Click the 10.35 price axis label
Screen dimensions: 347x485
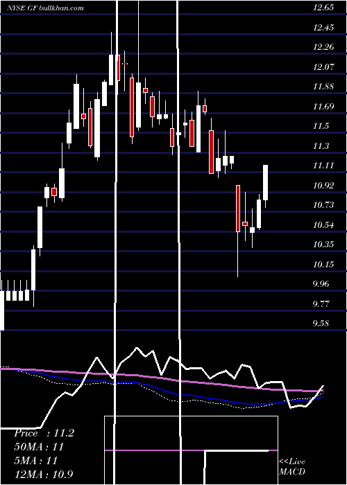point(323,245)
